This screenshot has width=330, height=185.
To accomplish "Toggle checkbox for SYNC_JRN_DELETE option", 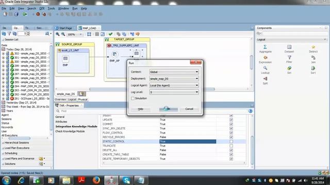I will (x=231, y=128).
